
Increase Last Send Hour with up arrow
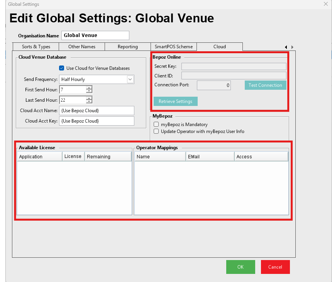click(x=89, y=98)
